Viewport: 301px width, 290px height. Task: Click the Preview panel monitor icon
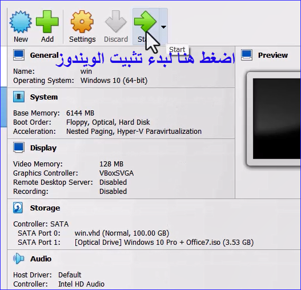click(x=247, y=55)
